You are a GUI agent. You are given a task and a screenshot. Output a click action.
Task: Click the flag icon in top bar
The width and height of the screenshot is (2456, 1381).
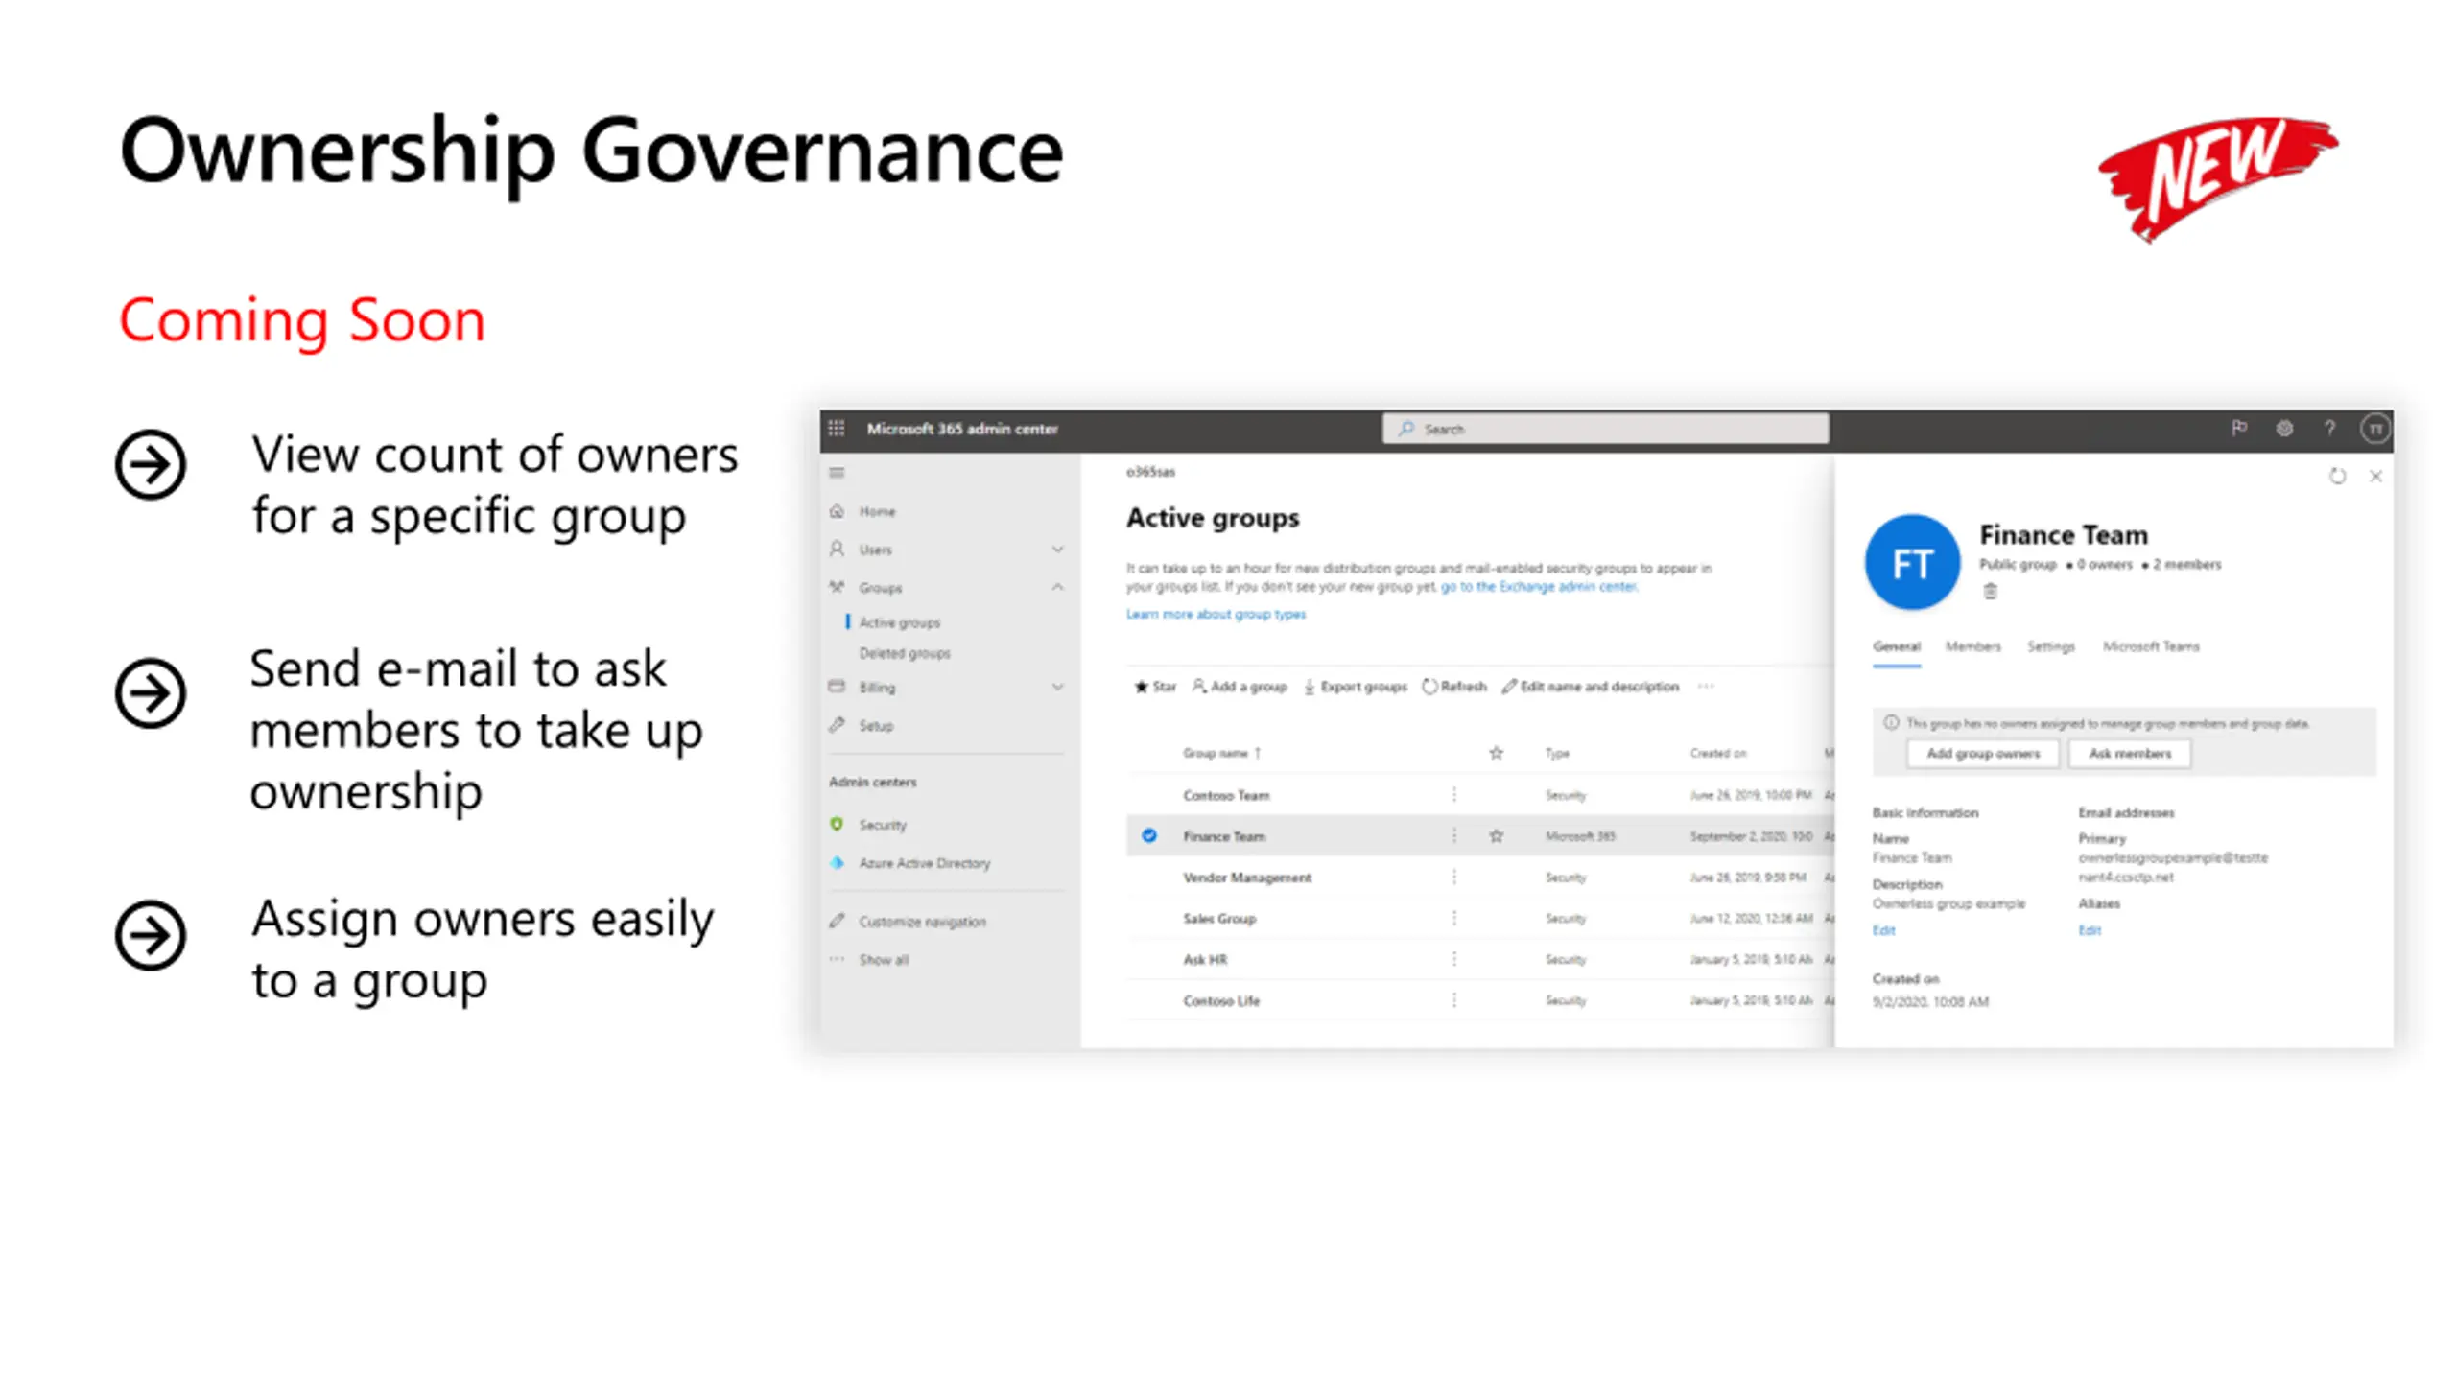coord(2238,429)
